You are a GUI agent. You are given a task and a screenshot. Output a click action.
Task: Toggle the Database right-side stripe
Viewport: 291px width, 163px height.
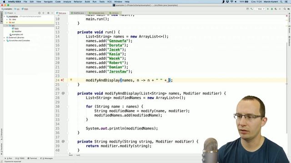pyautogui.click(x=289, y=41)
